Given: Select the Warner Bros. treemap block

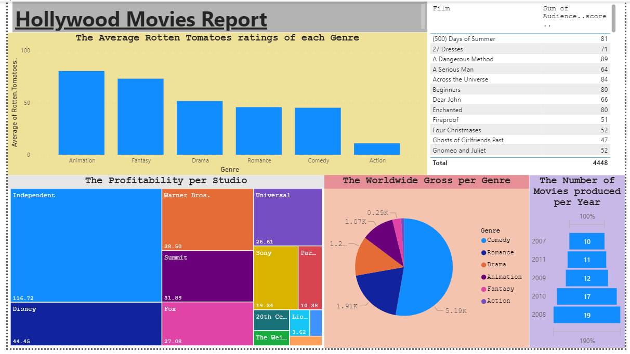Looking at the screenshot, I should point(207,218).
